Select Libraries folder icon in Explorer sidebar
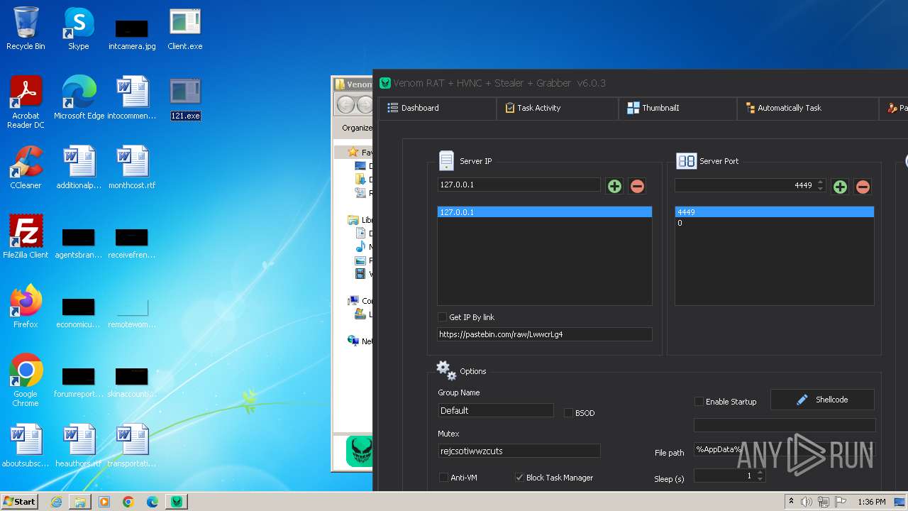 pyautogui.click(x=353, y=220)
